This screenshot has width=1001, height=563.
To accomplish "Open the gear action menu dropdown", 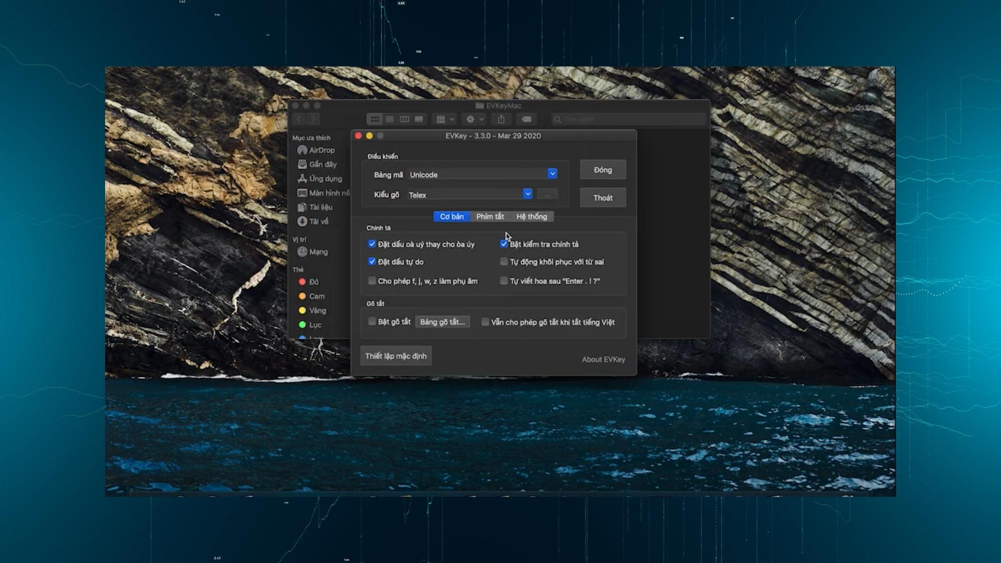I will (473, 119).
